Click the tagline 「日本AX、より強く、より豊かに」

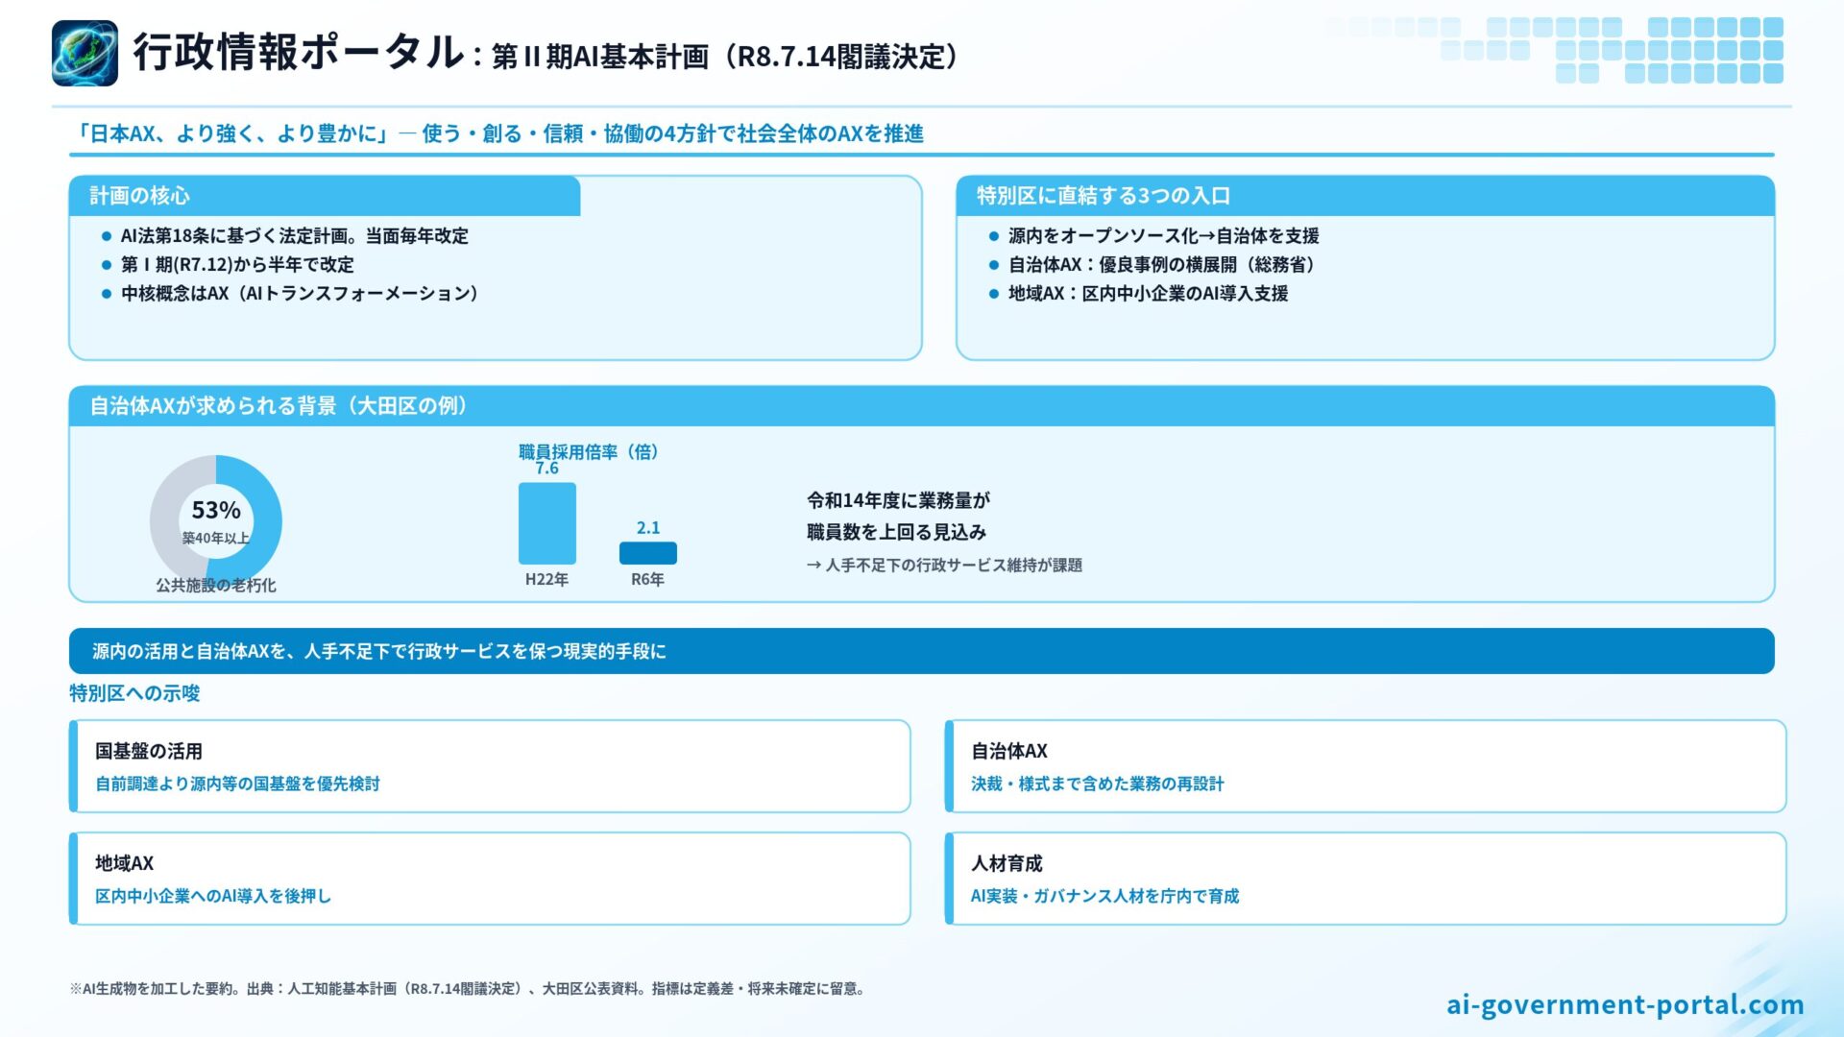[x=231, y=133]
